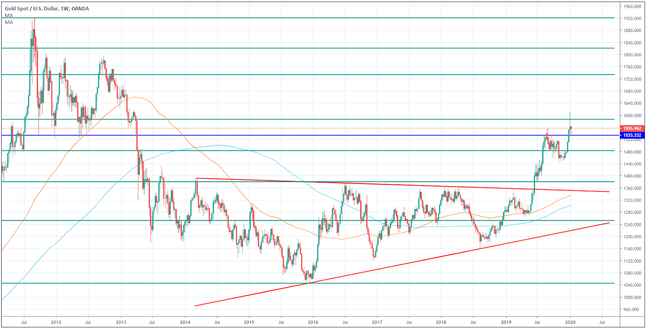
Task: Click the 1600.000 price axis label
Action: 632,116
